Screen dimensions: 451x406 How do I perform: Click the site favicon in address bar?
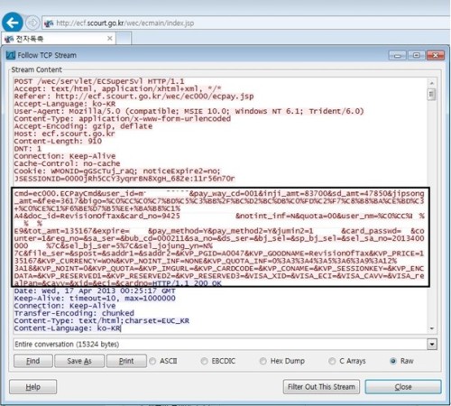point(49,23)
